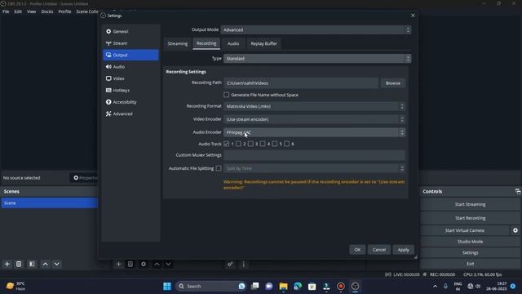Open the Edit menu
The height and width of the screenshot is (294, 522).
(18, 11)
